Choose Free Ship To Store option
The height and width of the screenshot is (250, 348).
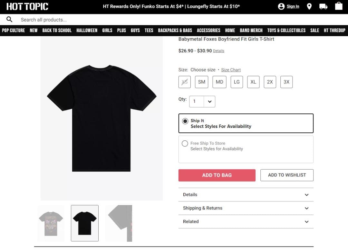click(185, 143)
